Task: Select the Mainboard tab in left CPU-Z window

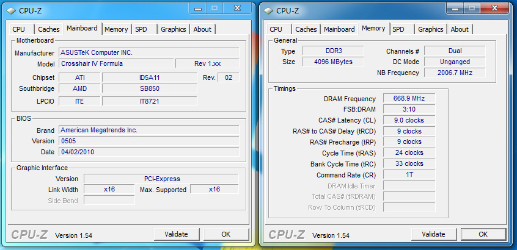Action: coord(82,28)
